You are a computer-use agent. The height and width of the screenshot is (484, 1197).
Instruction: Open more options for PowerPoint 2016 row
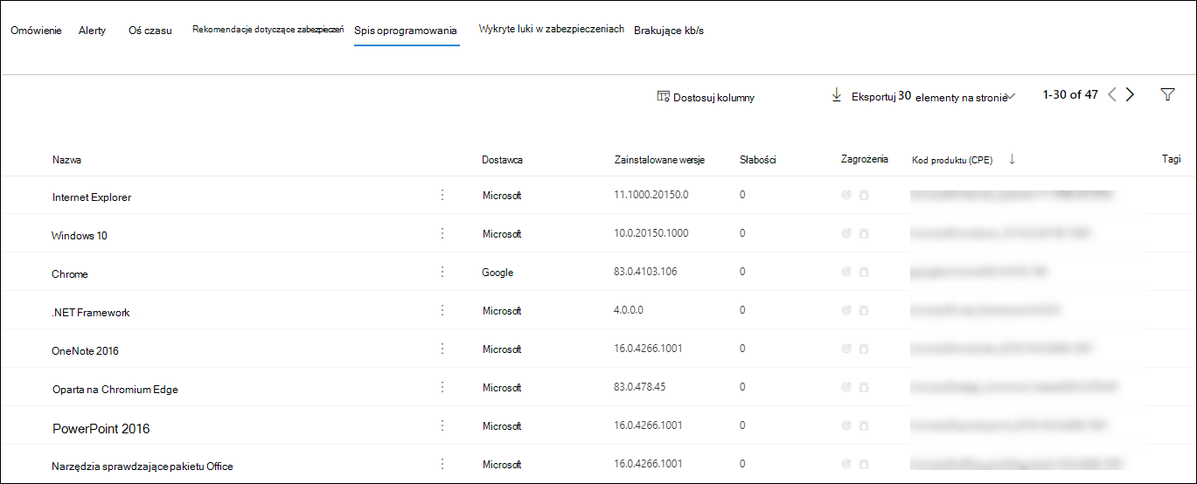pyautogui.click(x=442, y=425)
